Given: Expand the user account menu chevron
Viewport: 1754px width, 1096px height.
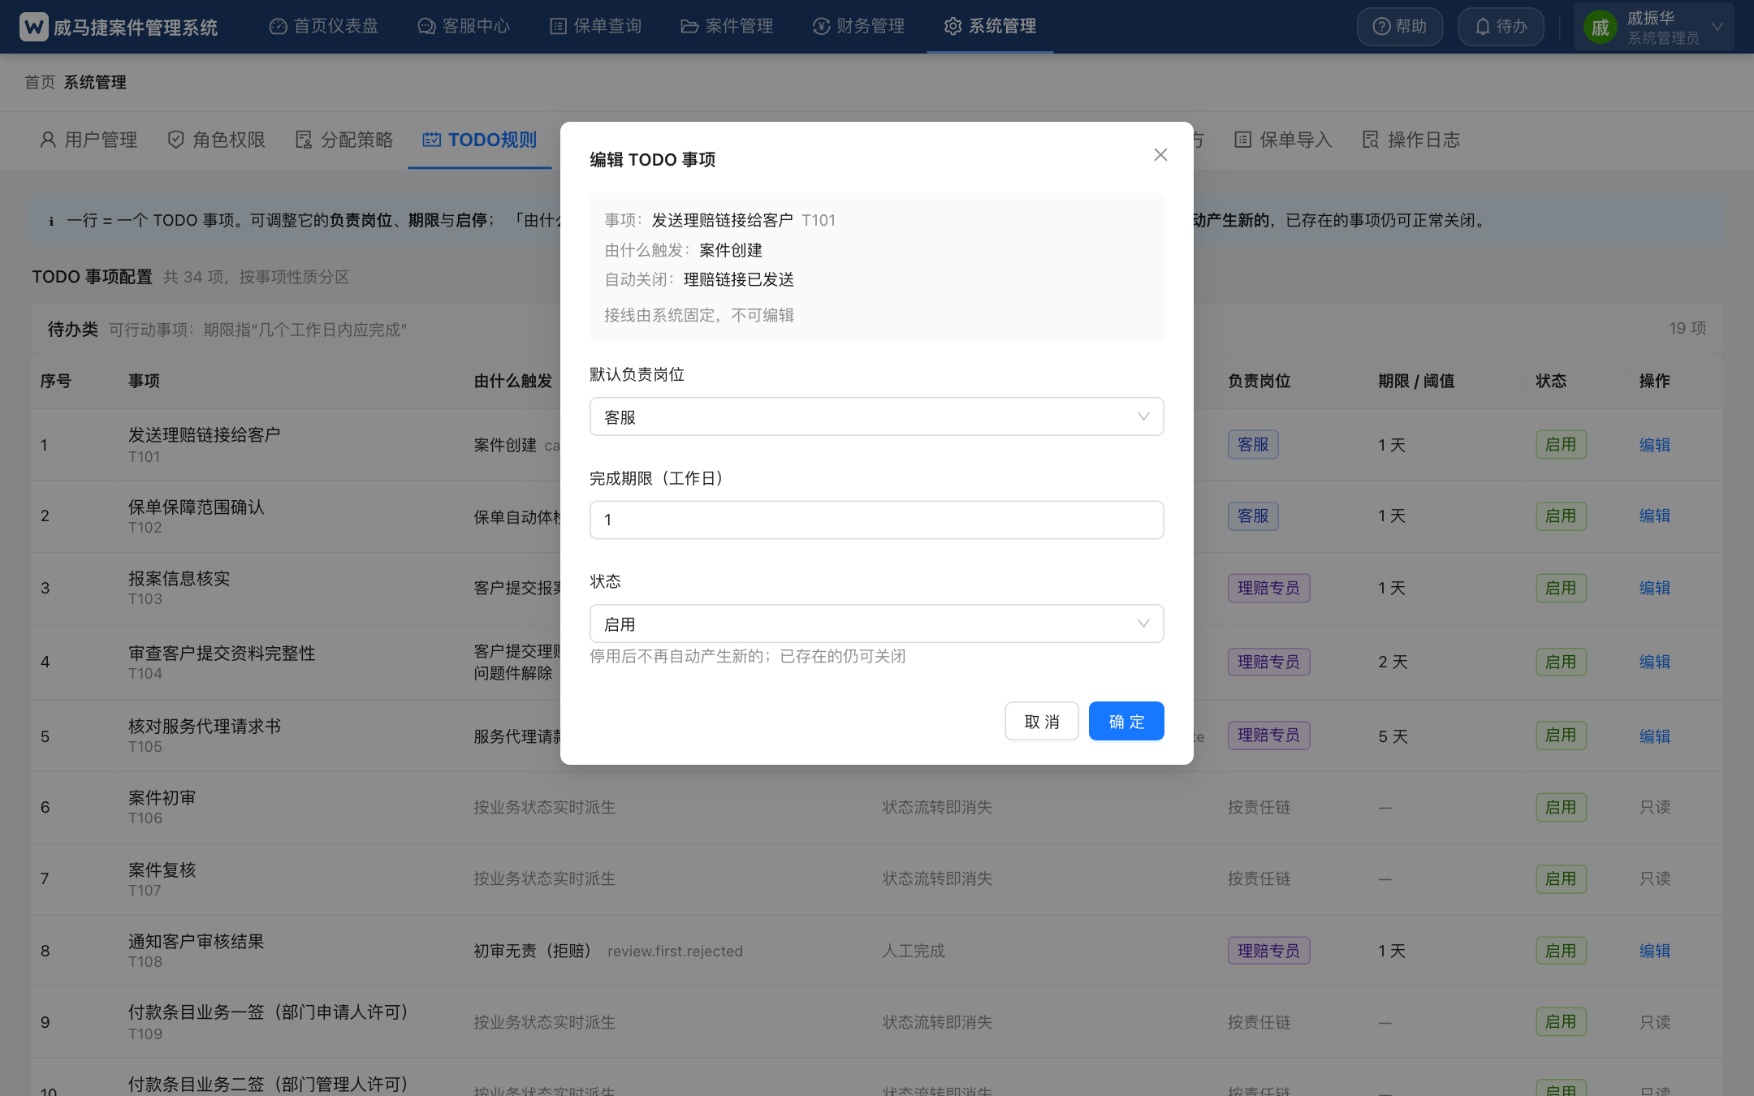Looking at the screenshot, I should pos(1717,27).
